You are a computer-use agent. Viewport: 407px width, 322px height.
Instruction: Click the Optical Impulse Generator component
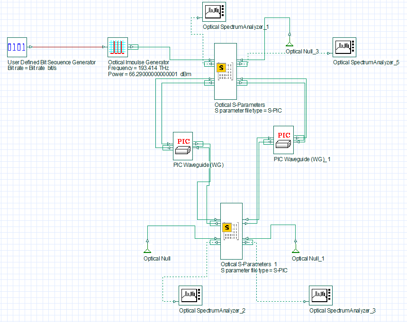tap(117, 48)
